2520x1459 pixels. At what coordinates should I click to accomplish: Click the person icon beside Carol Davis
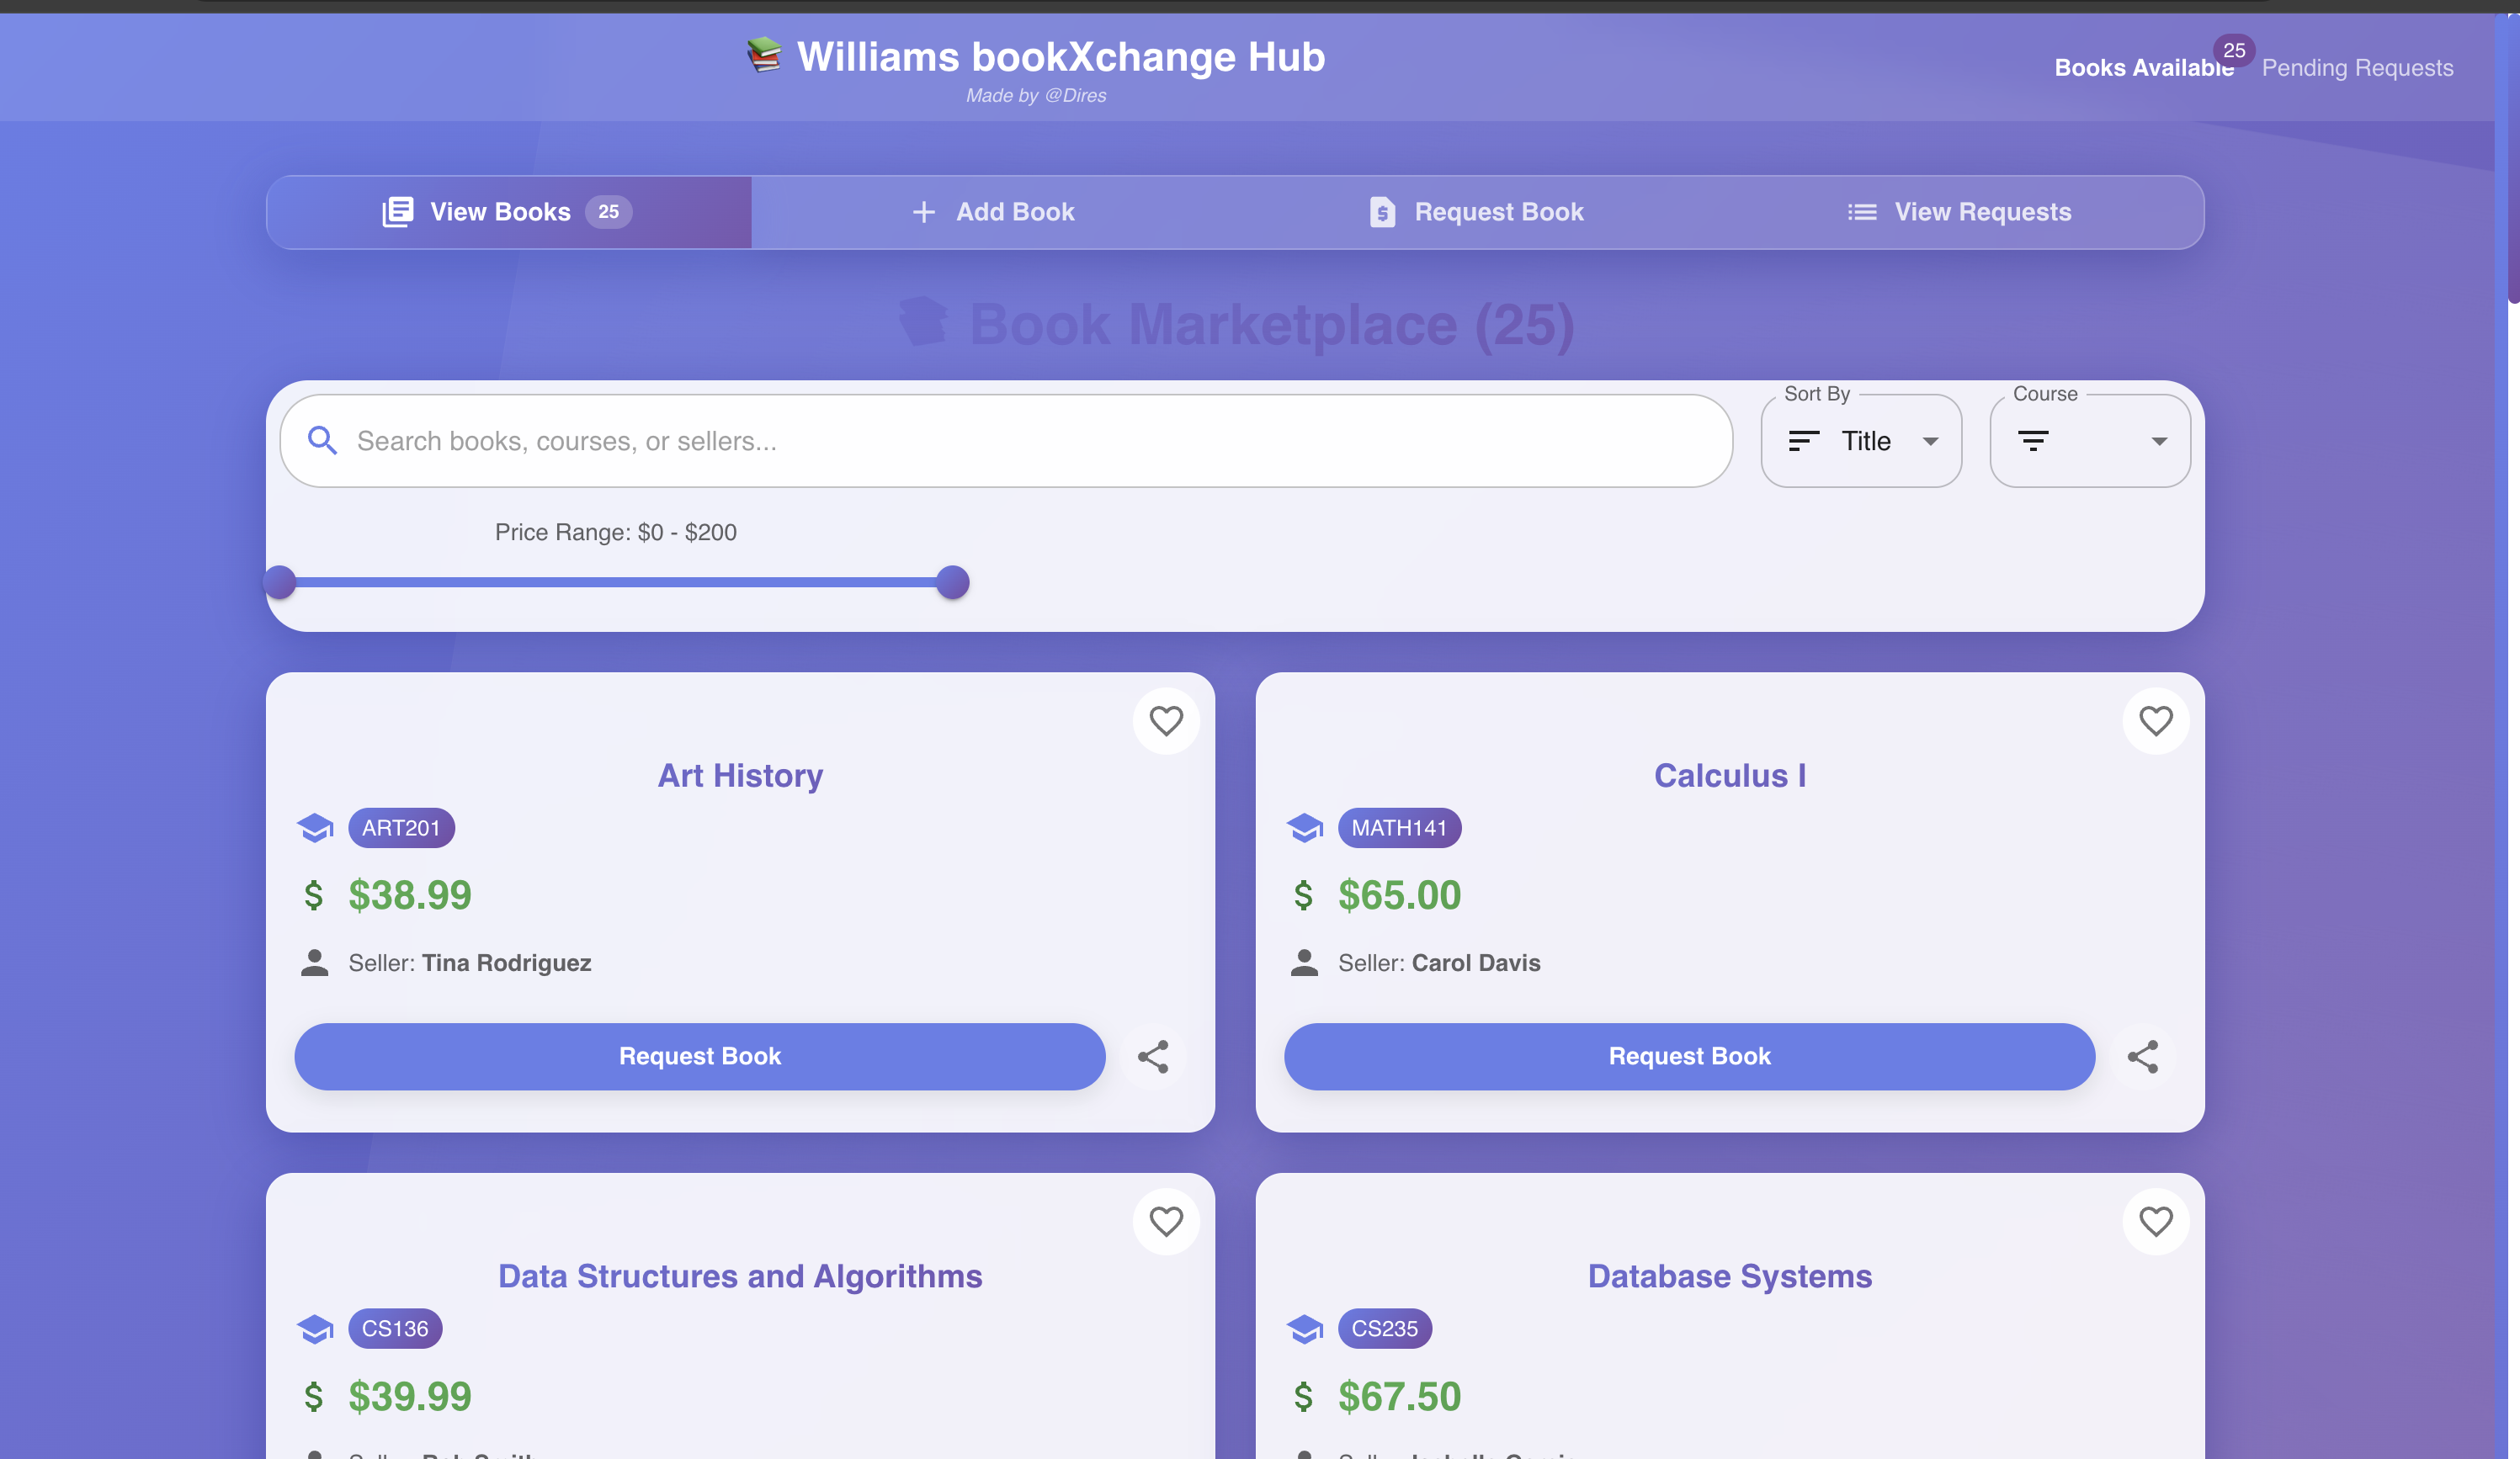click(1304, 962)
